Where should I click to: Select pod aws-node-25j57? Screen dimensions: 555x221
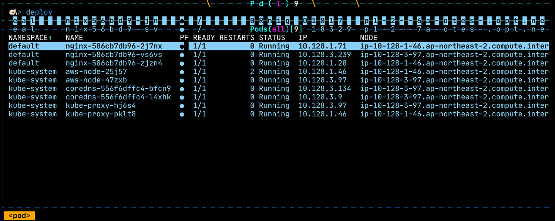(x=96, y=72)
